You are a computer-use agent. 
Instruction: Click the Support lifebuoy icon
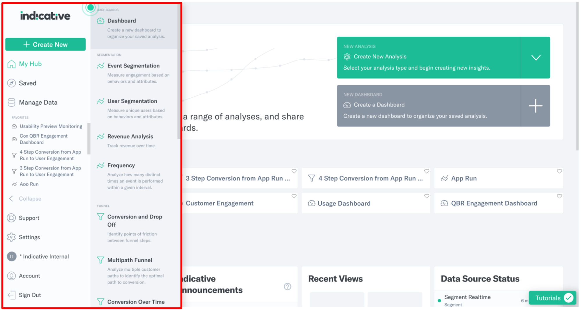tap(11, 218)
